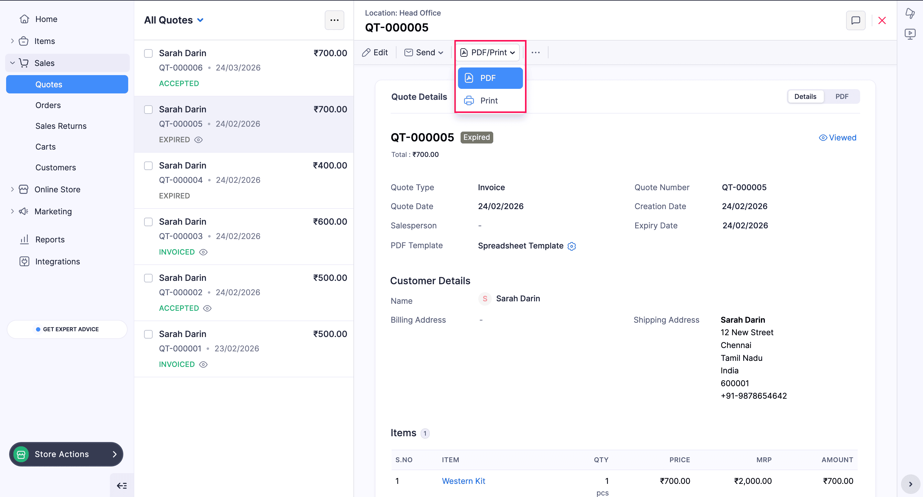923x497 pixels.
Task: Open the Integrations sidebar item
Action: pyautogui.click(x=57, y=262)
